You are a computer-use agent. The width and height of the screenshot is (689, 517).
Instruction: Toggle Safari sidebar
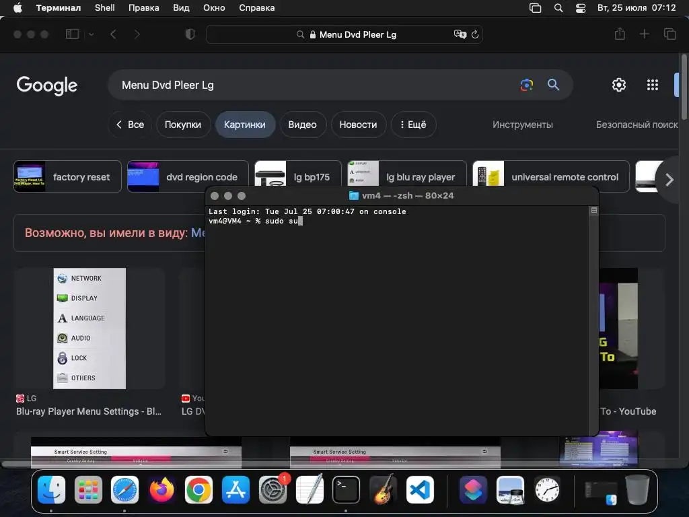click(72, 34)
